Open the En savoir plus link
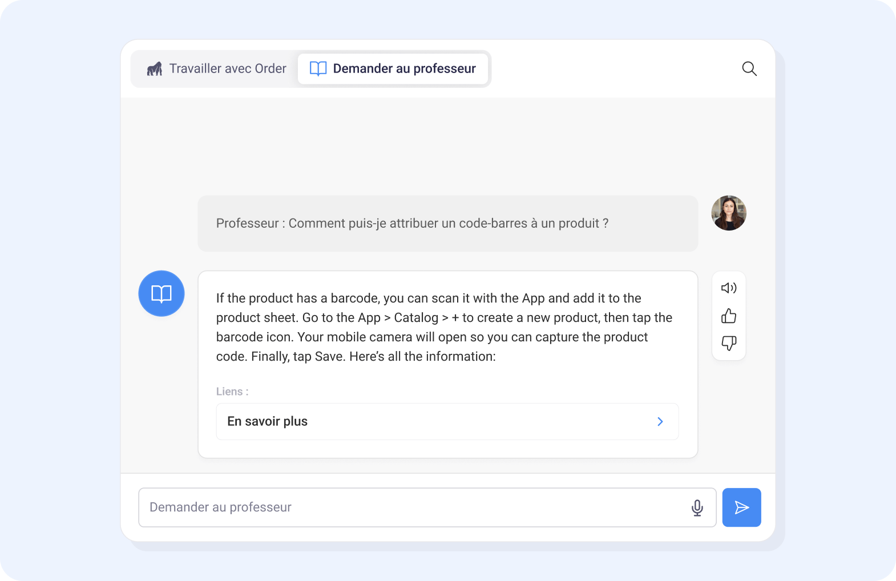The width and height of the screenshot is (896, 581). 447,422
